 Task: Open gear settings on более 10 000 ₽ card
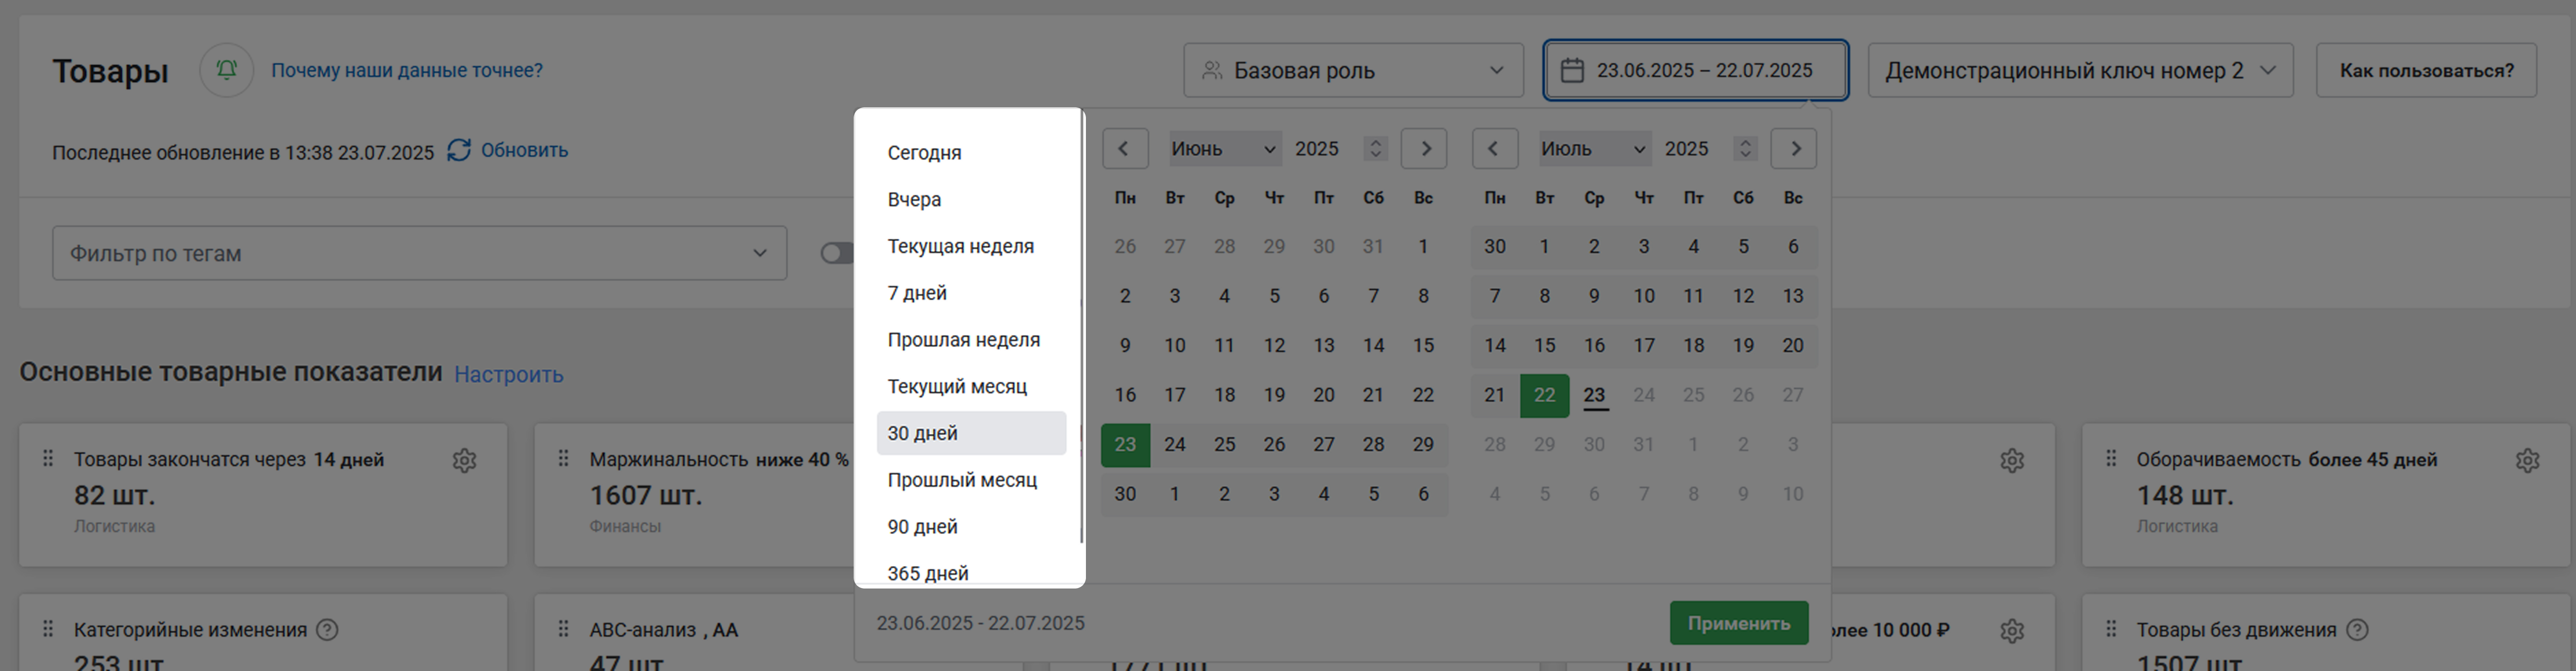[x=2012, y=631]
